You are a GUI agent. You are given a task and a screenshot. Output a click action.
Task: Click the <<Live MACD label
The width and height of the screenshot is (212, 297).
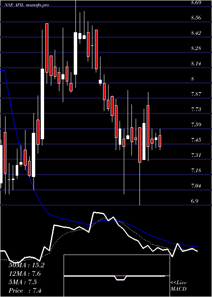(x=179, y=286)
